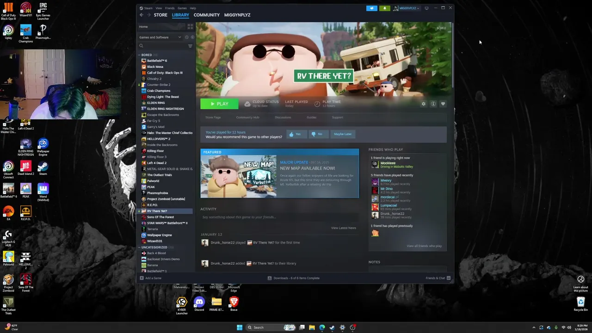Open game info icon
The height and width of the screenshot is (333, 592).
(x=433, y=104)
